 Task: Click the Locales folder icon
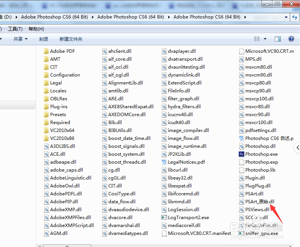[46, 91]
